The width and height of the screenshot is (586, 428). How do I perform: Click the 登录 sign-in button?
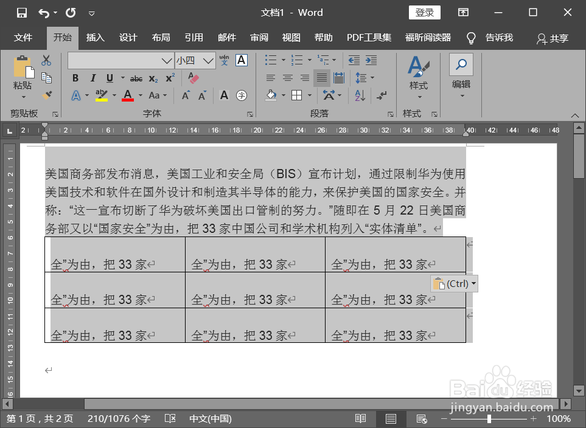coord(424,12)
